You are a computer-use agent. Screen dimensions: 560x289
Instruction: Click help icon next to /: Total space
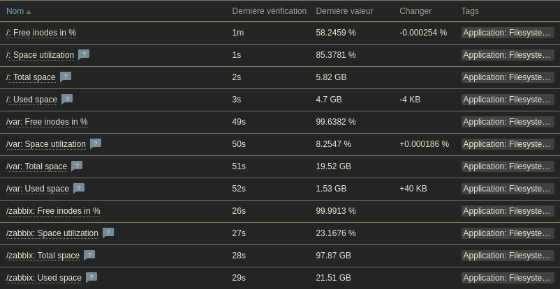(66, 77)
